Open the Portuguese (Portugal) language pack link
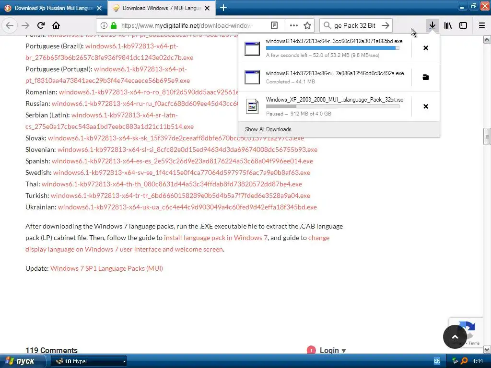 [108, 75]
